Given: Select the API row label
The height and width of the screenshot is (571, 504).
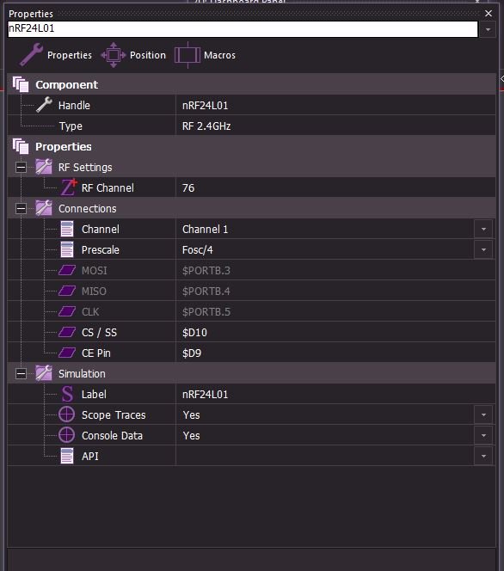Looking at the screenshot, I should coord(90,457).
